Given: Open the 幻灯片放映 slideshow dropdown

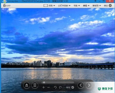Looking at the screenshot, I should pyautogui.click(x=64, y=6).
